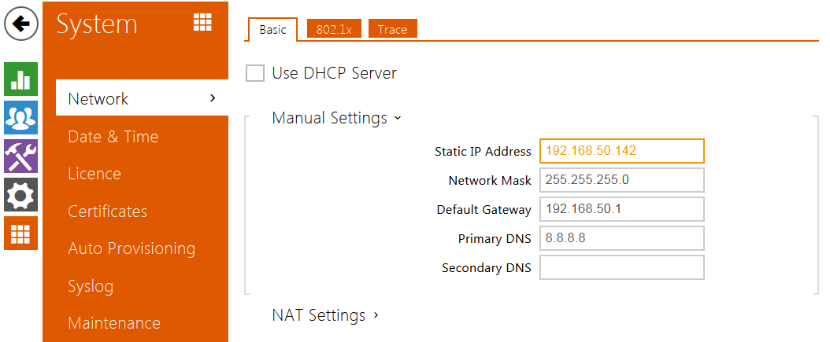Open the gear Services icon
Viewport: 830px width, 342px height.
(x=20, y=194)
